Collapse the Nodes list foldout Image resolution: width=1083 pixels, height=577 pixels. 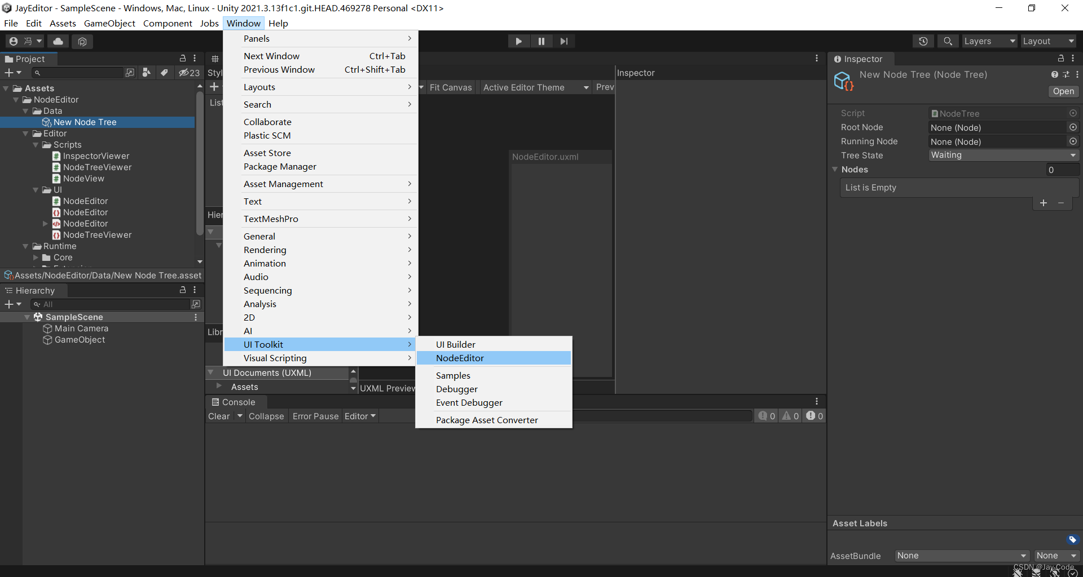(x=835, y=170)
